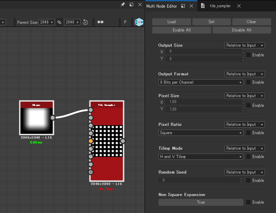Viewport: 276px width, 213px height.
Task: Enable the Pixel Ratio checkbox
Action: pos(248,133)
